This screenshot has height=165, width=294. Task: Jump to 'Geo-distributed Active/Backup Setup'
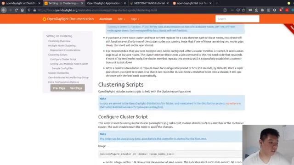68,77
